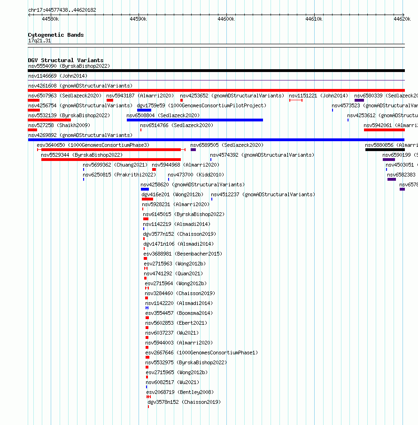Click the 17q21.31 cytogenetic band label
The image size is (418, 425).
[x=39, y=41]
